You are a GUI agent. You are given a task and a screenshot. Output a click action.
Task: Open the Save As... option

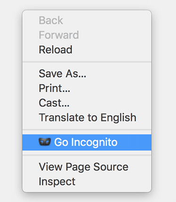coord(87,73)
